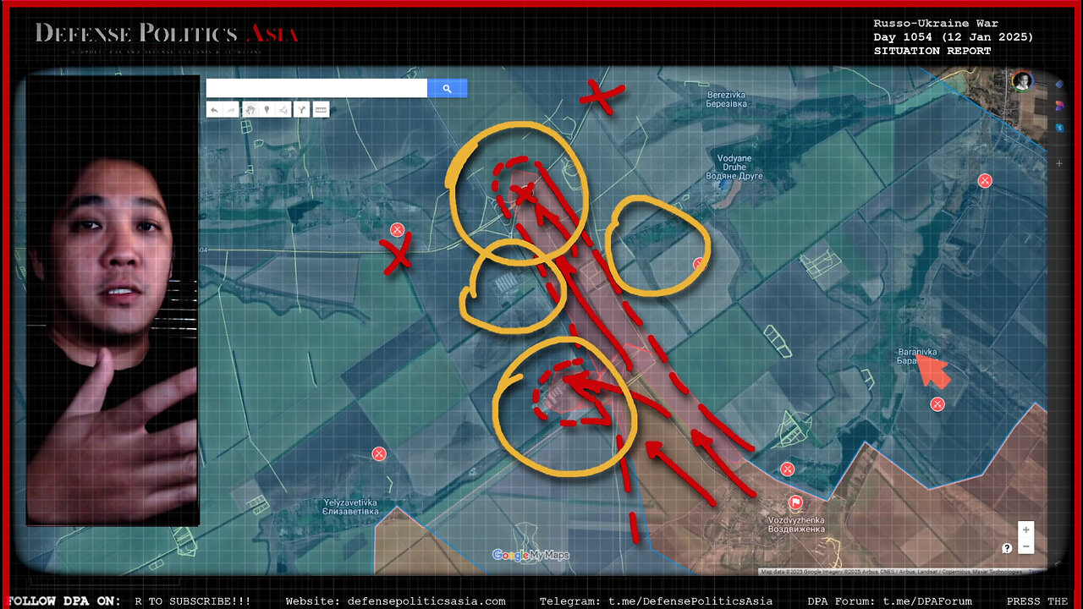Click the blue S side panel icon
1083x609 pixels.
(1059, 128)
